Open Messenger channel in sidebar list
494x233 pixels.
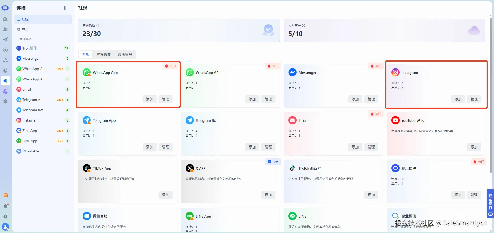tap(43, 58)
